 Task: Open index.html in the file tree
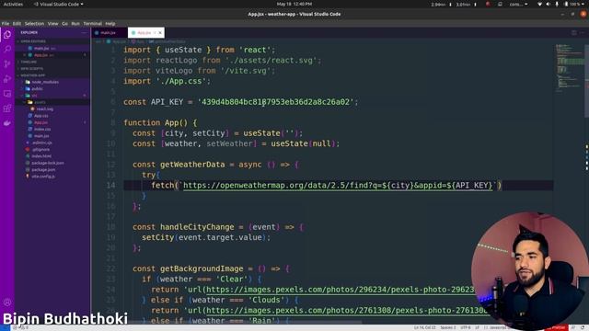pos(52,156)
